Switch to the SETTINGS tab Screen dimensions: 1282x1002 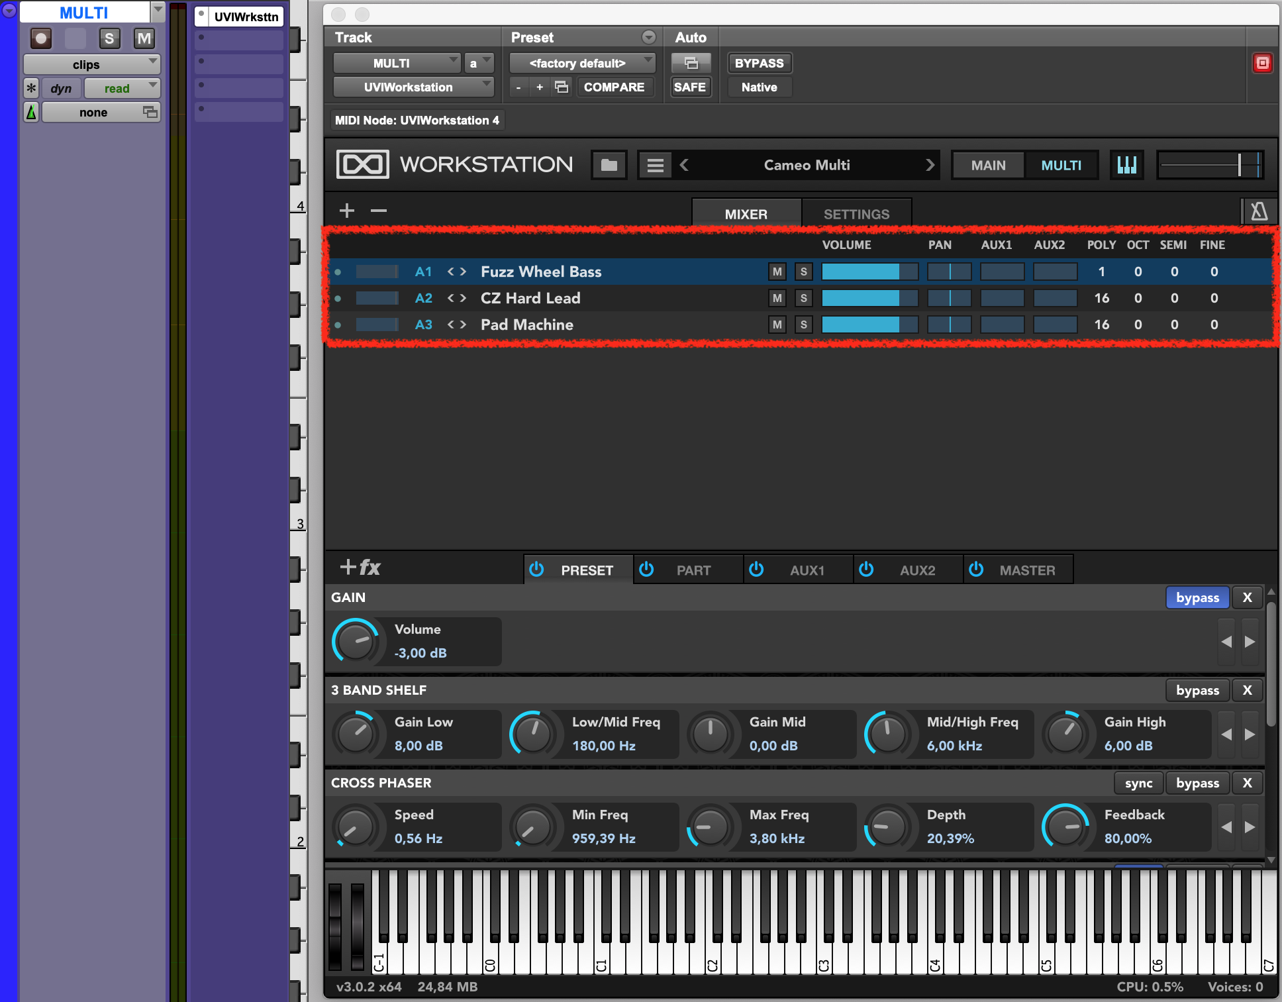tap(856, 214)
